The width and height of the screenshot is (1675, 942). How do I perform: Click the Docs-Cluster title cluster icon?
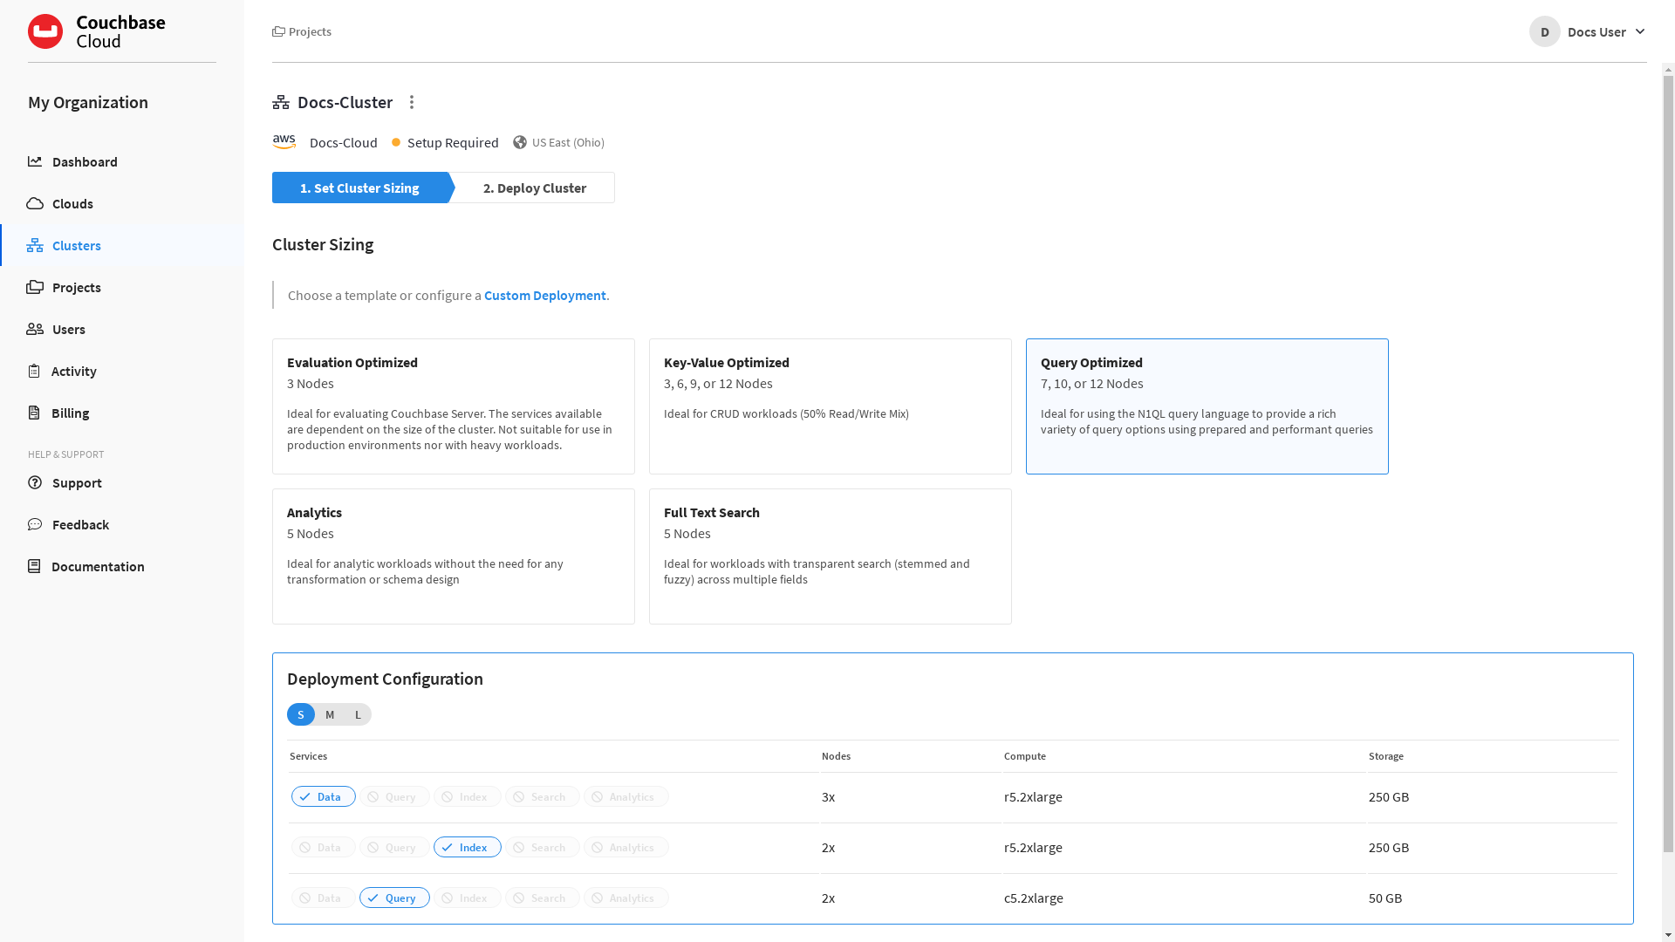[281, 102]
